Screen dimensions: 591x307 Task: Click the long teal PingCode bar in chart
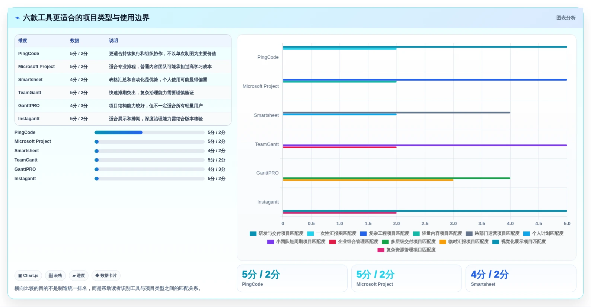(x=425, y=47)
